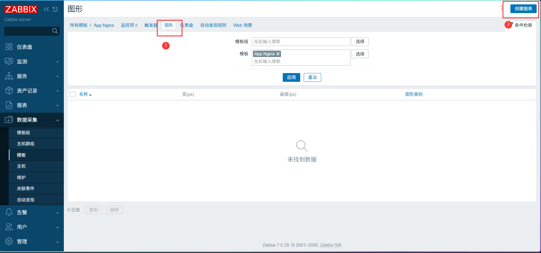The image size is (541, 253).
Task: Click the Zabbix logo
Action: [x=21, y=9]
